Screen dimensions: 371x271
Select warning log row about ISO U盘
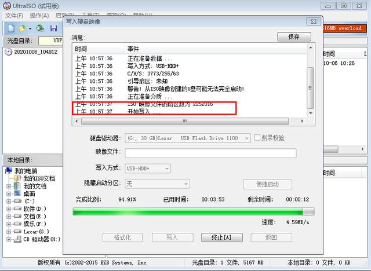click(190, 89)
